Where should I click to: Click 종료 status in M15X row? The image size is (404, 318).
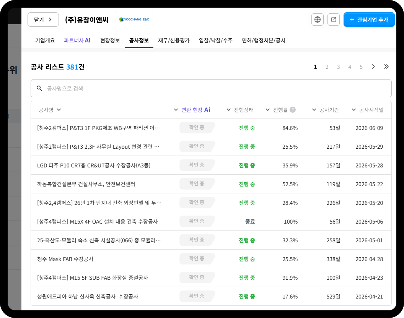click(250, 221)
